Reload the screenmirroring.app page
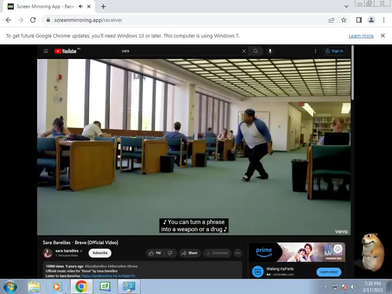392x294 pixels. pos(33,20)
